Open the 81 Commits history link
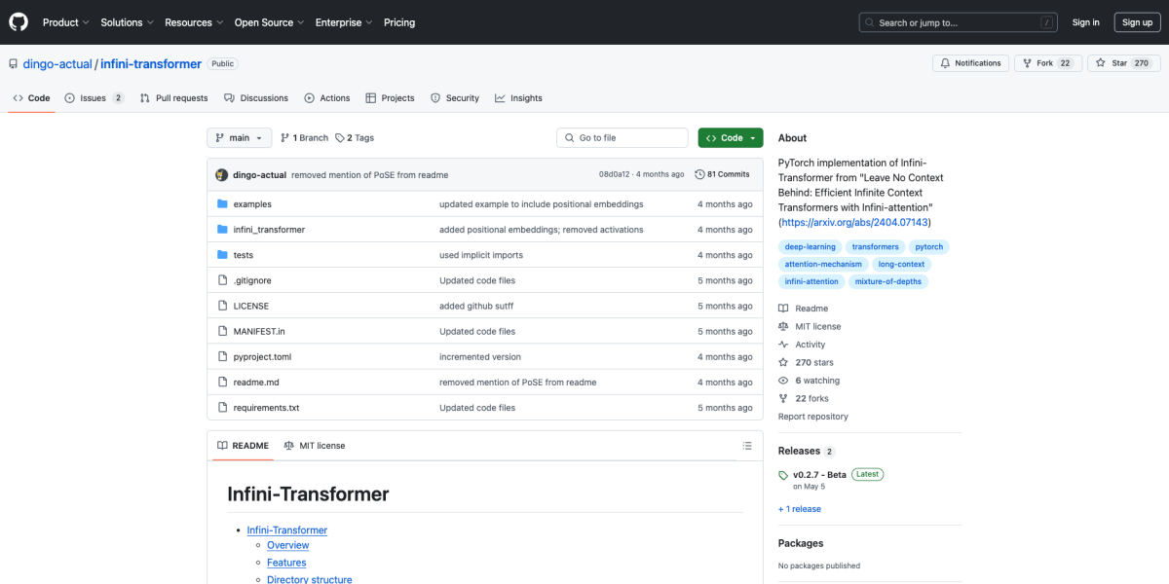The height and width of the screenshot is (584, 1169). coord(722,174)
